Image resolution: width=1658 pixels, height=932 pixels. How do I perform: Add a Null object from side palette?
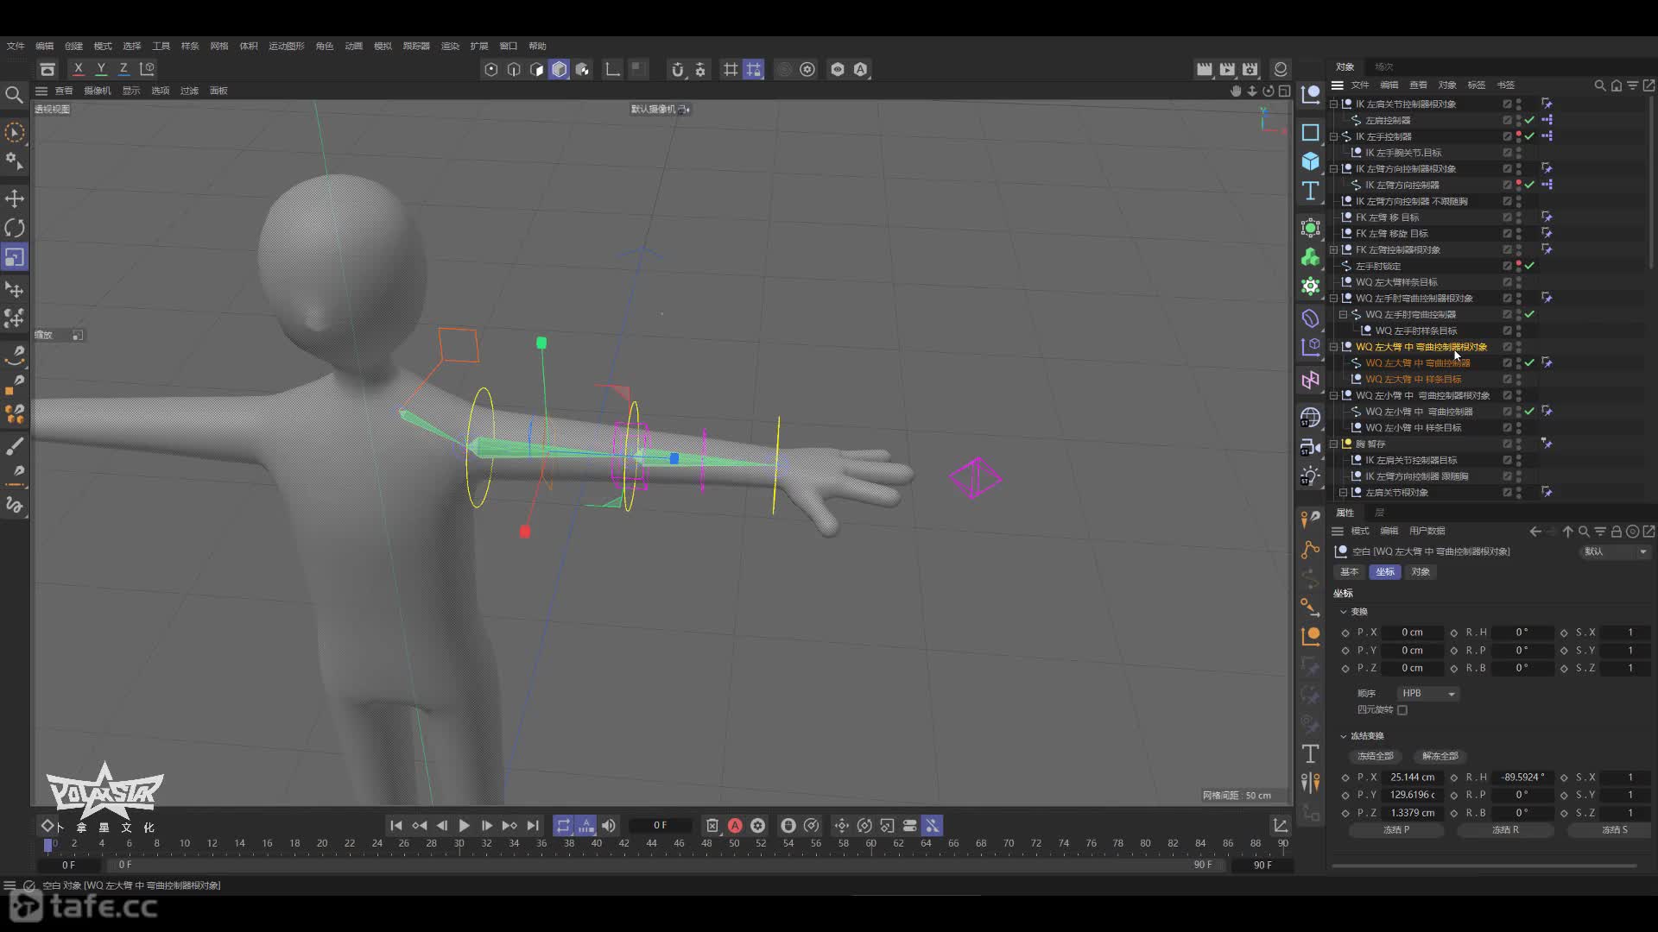tap(1311, 94)
